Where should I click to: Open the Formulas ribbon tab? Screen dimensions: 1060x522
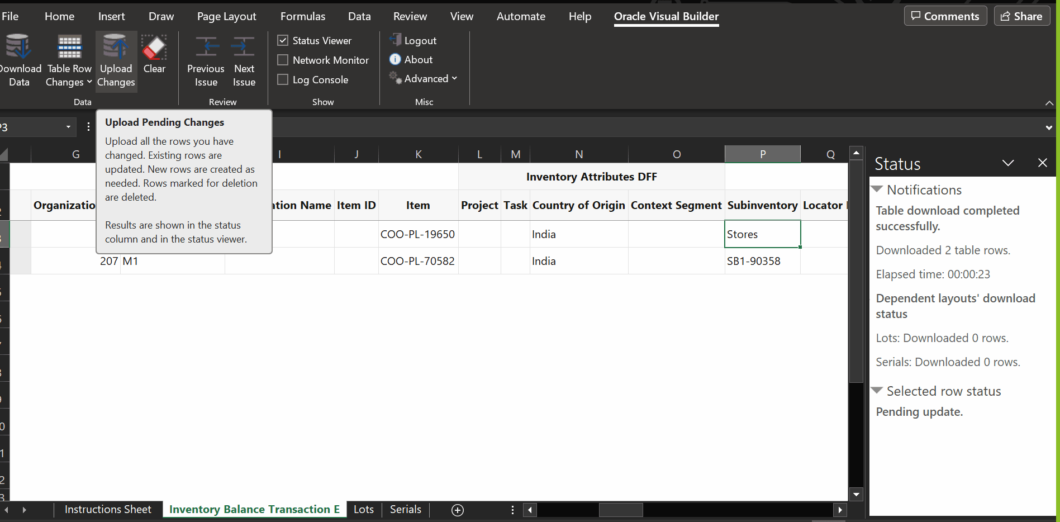(x=303, y=16)
